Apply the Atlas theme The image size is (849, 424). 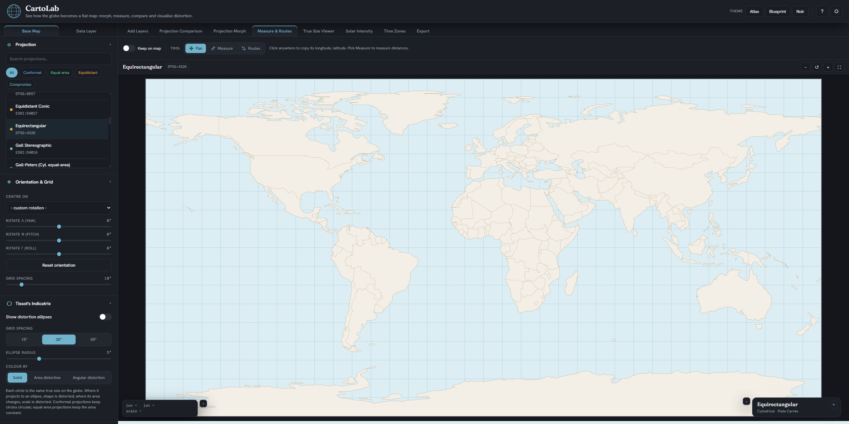754,11
